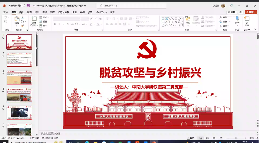Click the Record (录制) button
Image resolution: width=259 pixels, height=143 pixels.
[x=231, y=12]
